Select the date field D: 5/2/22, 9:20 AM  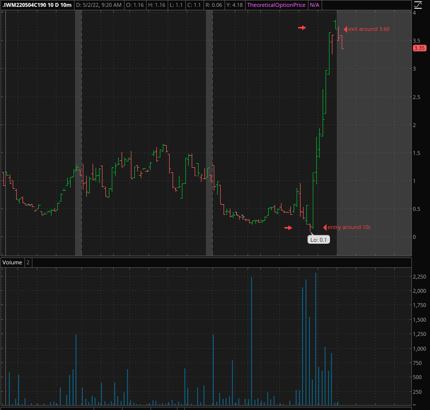(x=99, y=5)
